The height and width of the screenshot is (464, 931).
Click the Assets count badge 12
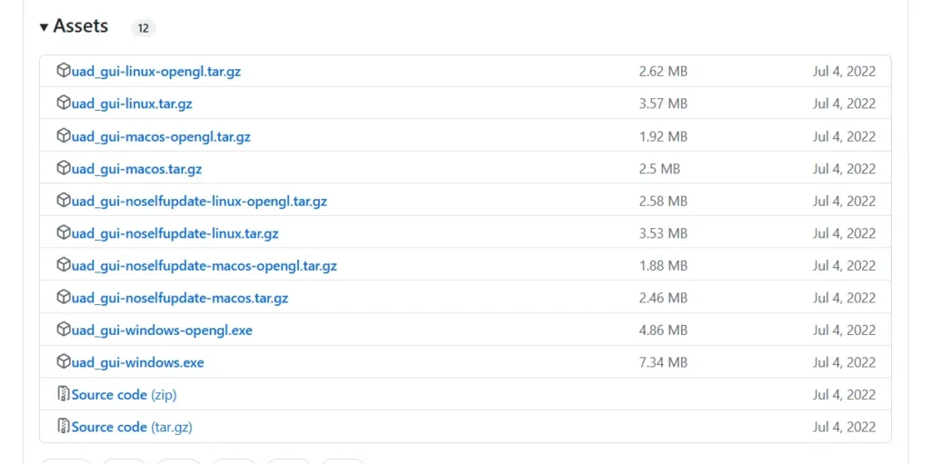(143, 28)
